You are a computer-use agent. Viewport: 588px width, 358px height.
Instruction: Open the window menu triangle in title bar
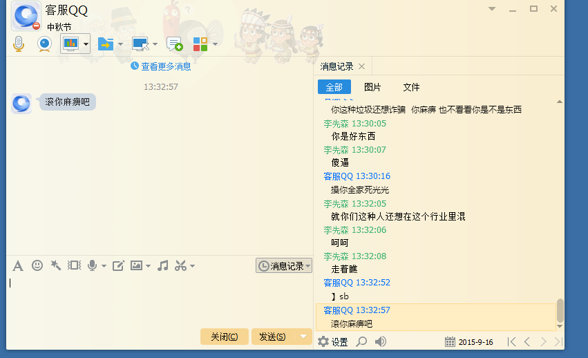coord(492,8)
